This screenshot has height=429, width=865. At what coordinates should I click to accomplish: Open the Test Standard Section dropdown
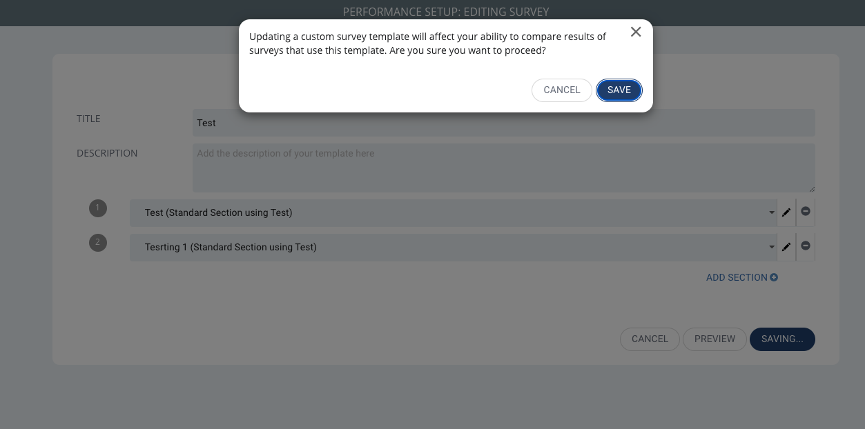453,212
